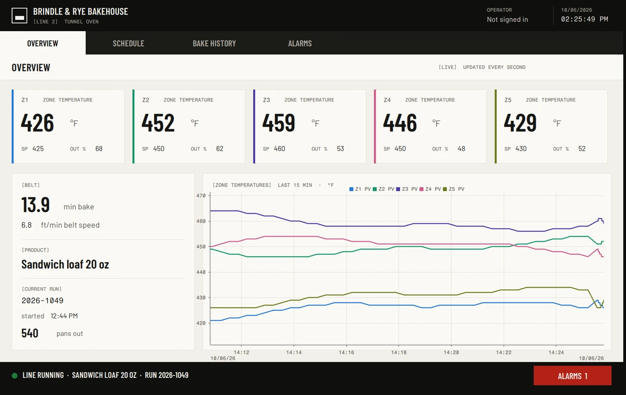Click the 470 y-axis label on chart
Image resolution: width=626 pixels, height=395 pixels.
[201, 196]
